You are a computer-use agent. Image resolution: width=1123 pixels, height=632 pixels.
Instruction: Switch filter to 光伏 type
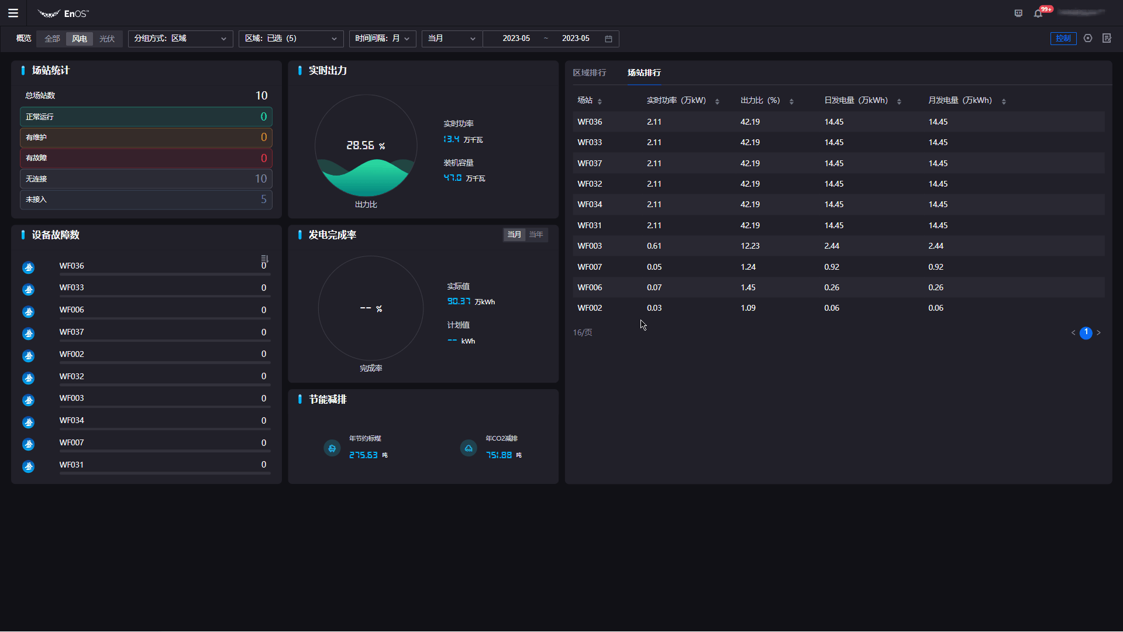[107, 39]
